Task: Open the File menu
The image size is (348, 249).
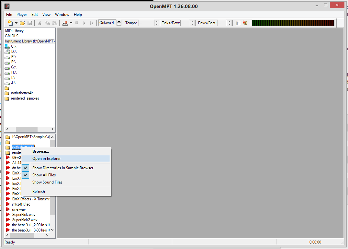Action: point(9,15)
